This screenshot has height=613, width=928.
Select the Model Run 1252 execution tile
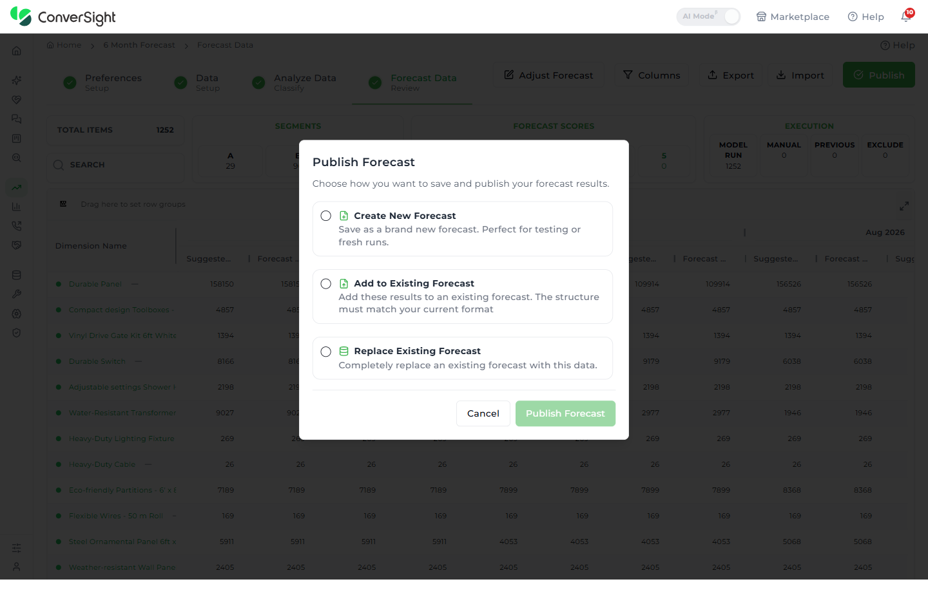point(733,155)
